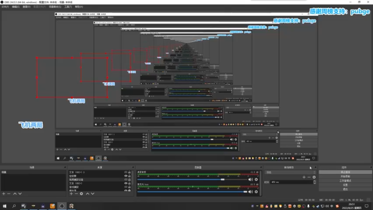
Task: Toggle visibility of the source below 文本 (GDI+) 3
Action: [126, 176]
